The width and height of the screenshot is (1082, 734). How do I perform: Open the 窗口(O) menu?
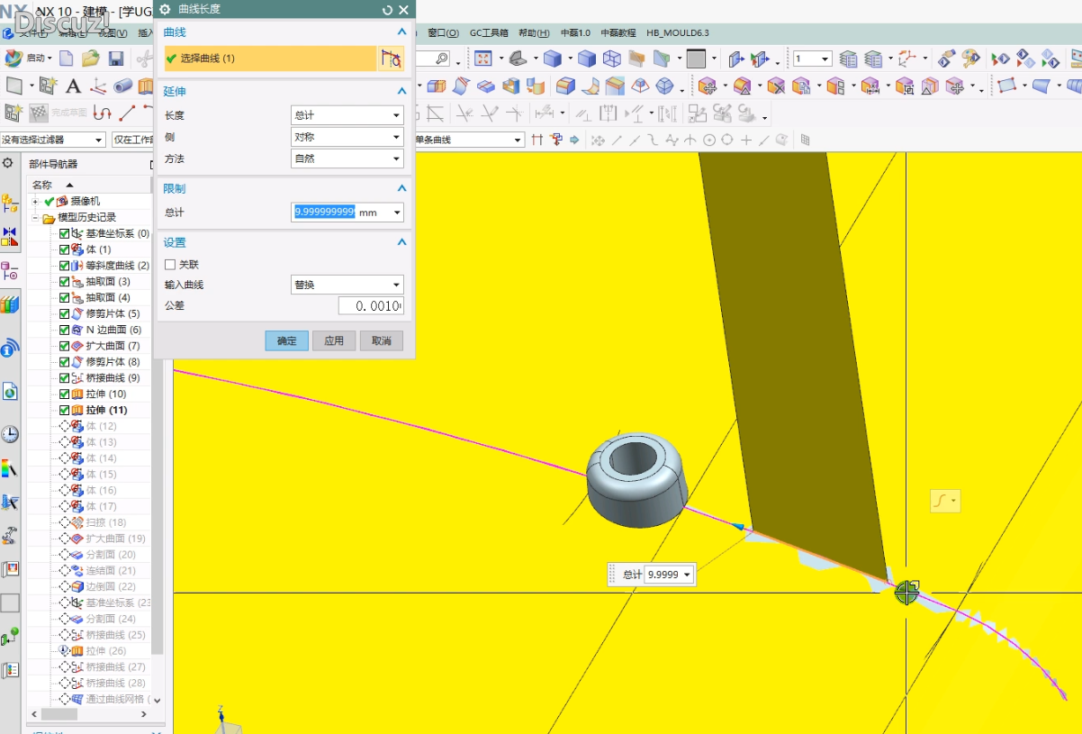coord(443,32)
